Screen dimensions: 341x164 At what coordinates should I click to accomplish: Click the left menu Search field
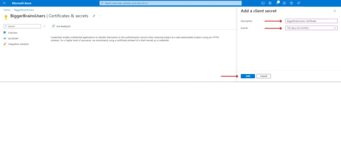[22, 26]
